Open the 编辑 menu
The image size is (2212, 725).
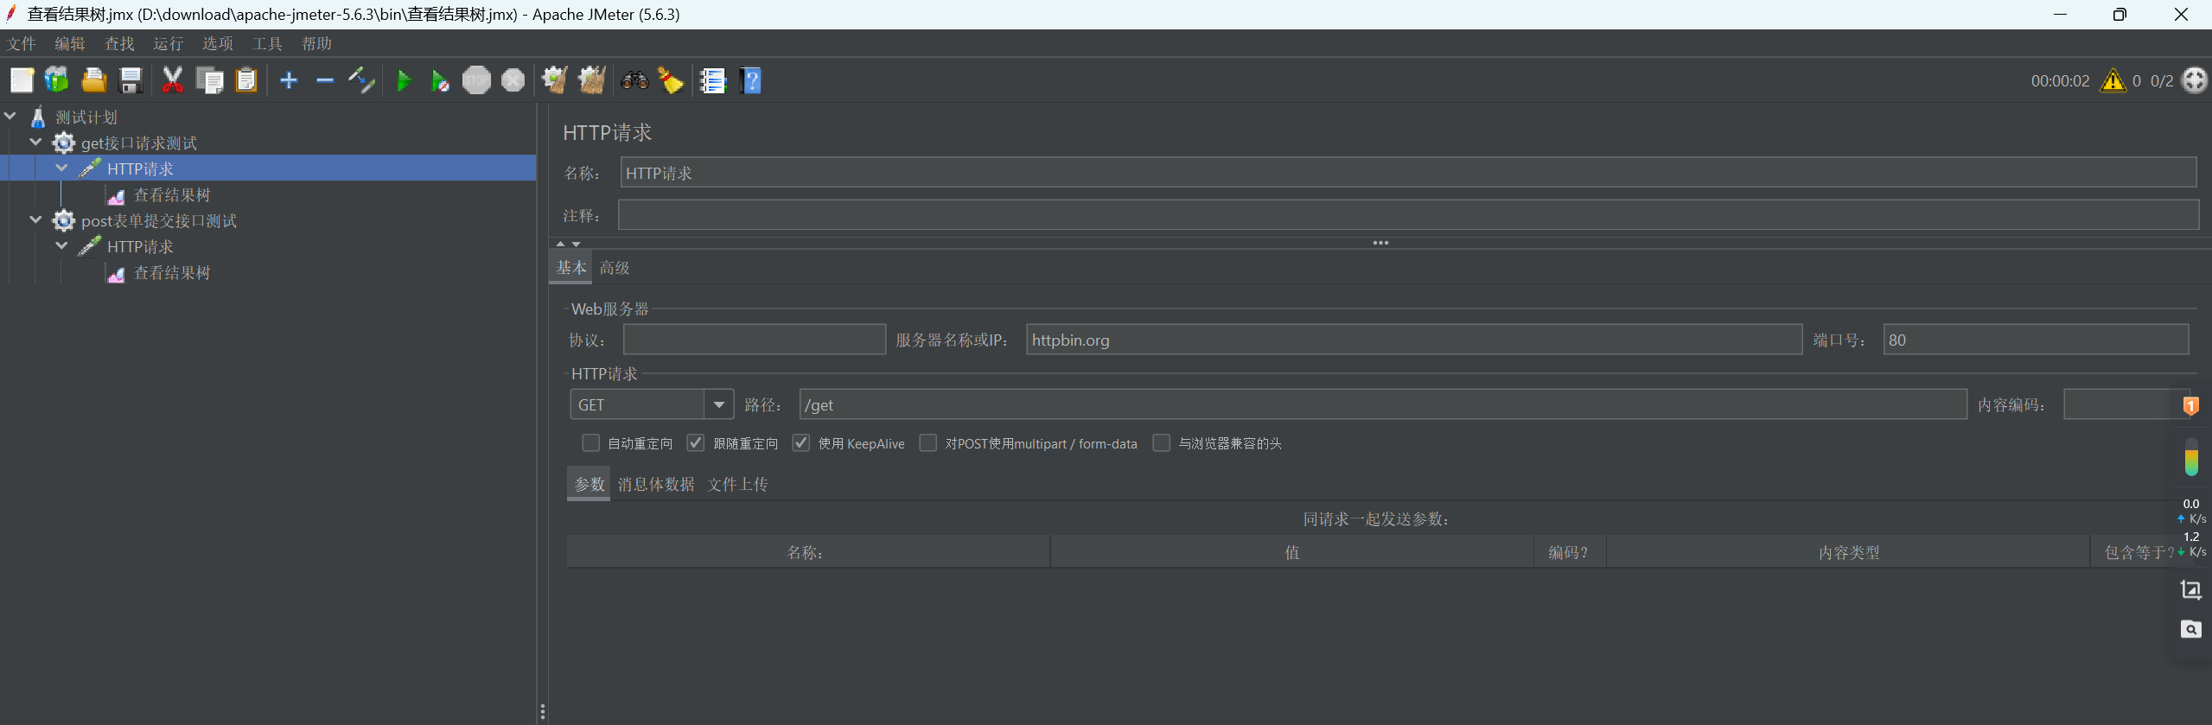(70, 43)
